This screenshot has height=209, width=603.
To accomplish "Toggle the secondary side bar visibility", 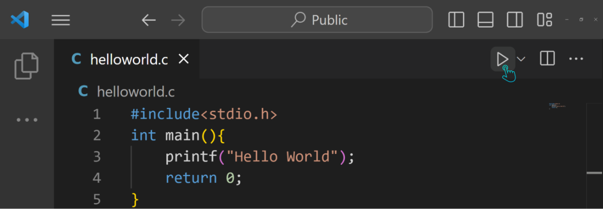I will pyautogui.click(x=515, y=20).
